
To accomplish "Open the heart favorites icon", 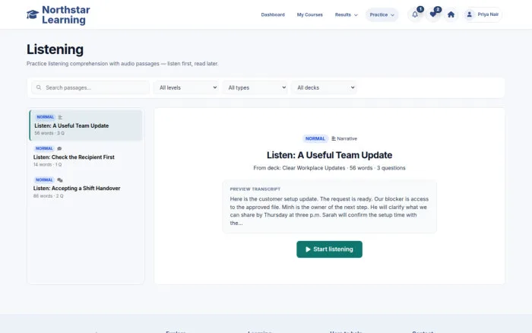I will click(433, 14).
